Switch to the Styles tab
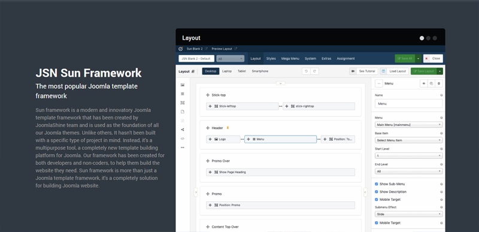The height and width of the screenshot is (232, 479). 271,58
